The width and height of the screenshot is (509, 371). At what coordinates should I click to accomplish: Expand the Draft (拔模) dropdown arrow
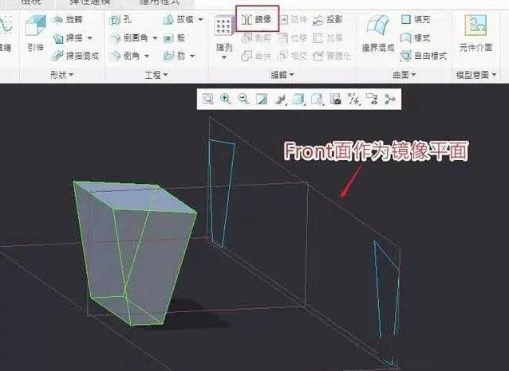click(200, 20)
